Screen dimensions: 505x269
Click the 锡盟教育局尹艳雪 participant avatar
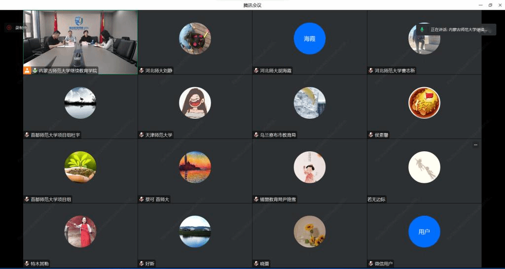tap(309, 167)
